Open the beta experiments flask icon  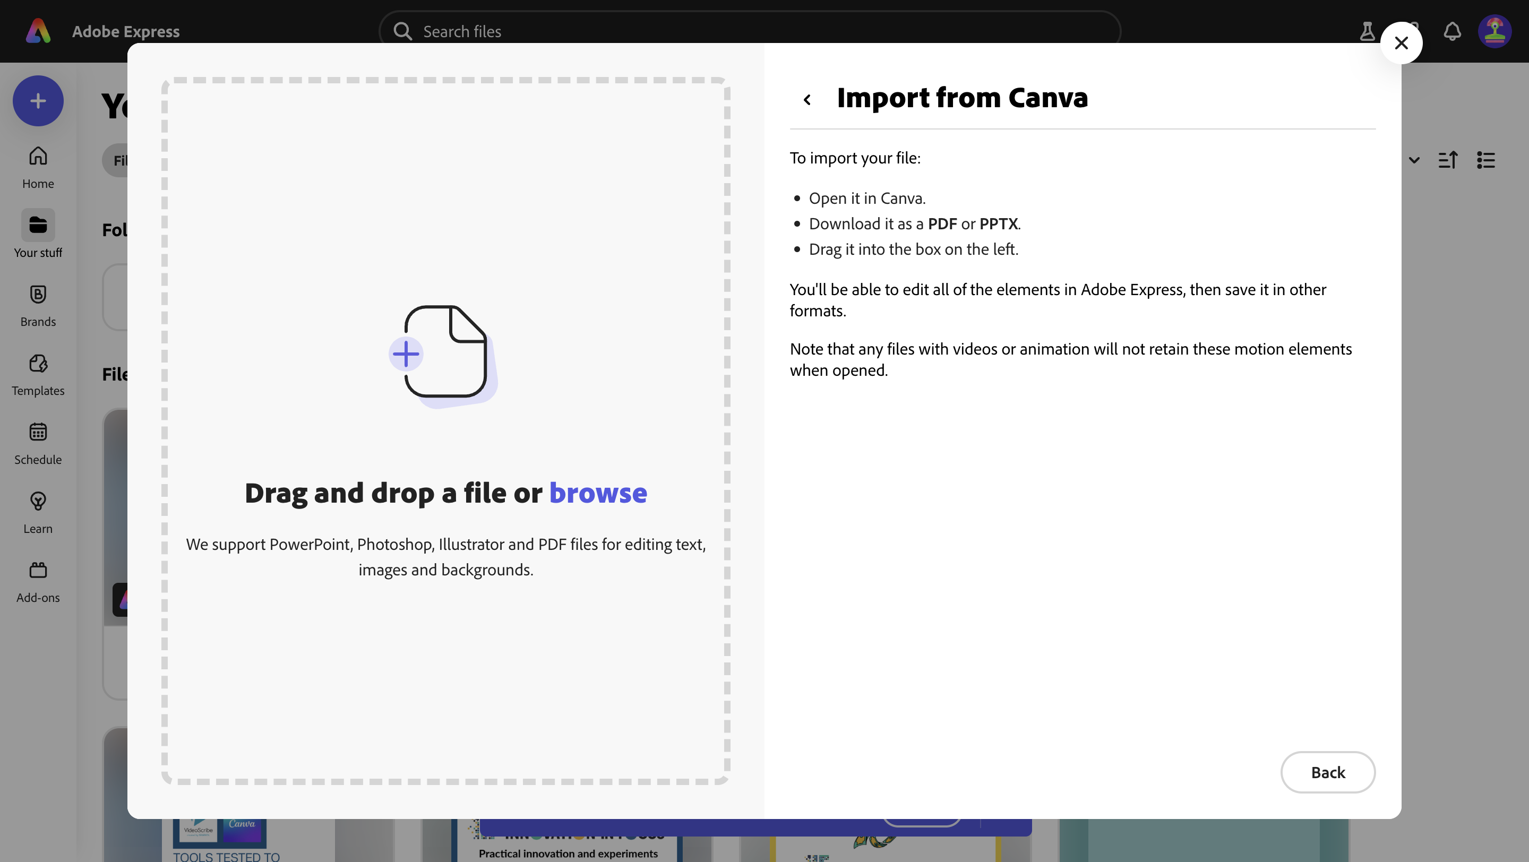tap(1367, 31)
